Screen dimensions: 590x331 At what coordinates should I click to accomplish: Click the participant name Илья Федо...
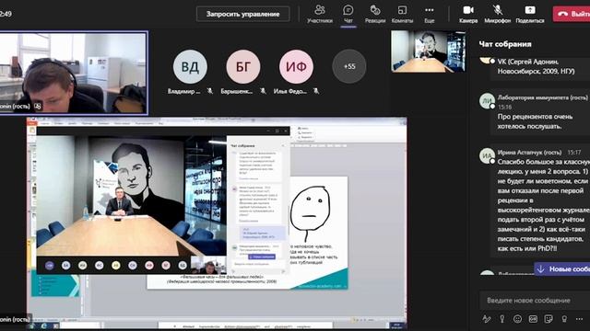[290, 91]
